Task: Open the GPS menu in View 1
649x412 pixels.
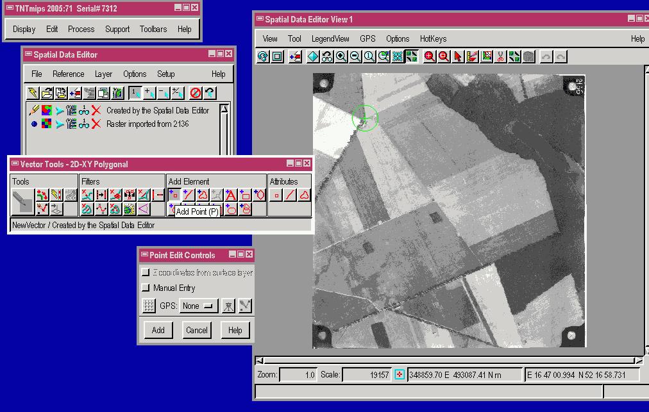Action: coord(367,39)
